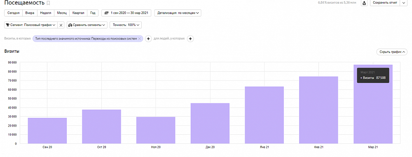
Task: Select the Вчера period
Action: tap(30, 13)
